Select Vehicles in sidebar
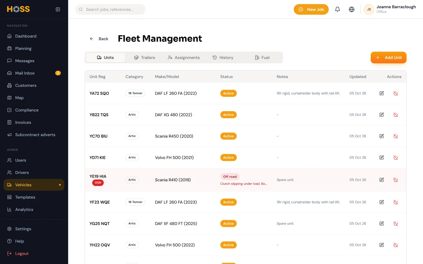423x264 pixels. coord(34,185)
